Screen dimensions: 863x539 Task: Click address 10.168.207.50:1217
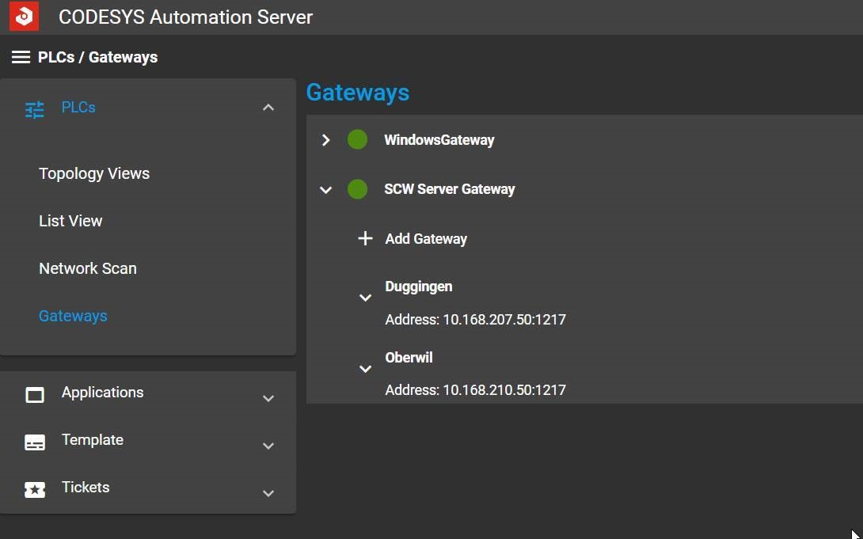pyautogui.click(x=504, y=320)
